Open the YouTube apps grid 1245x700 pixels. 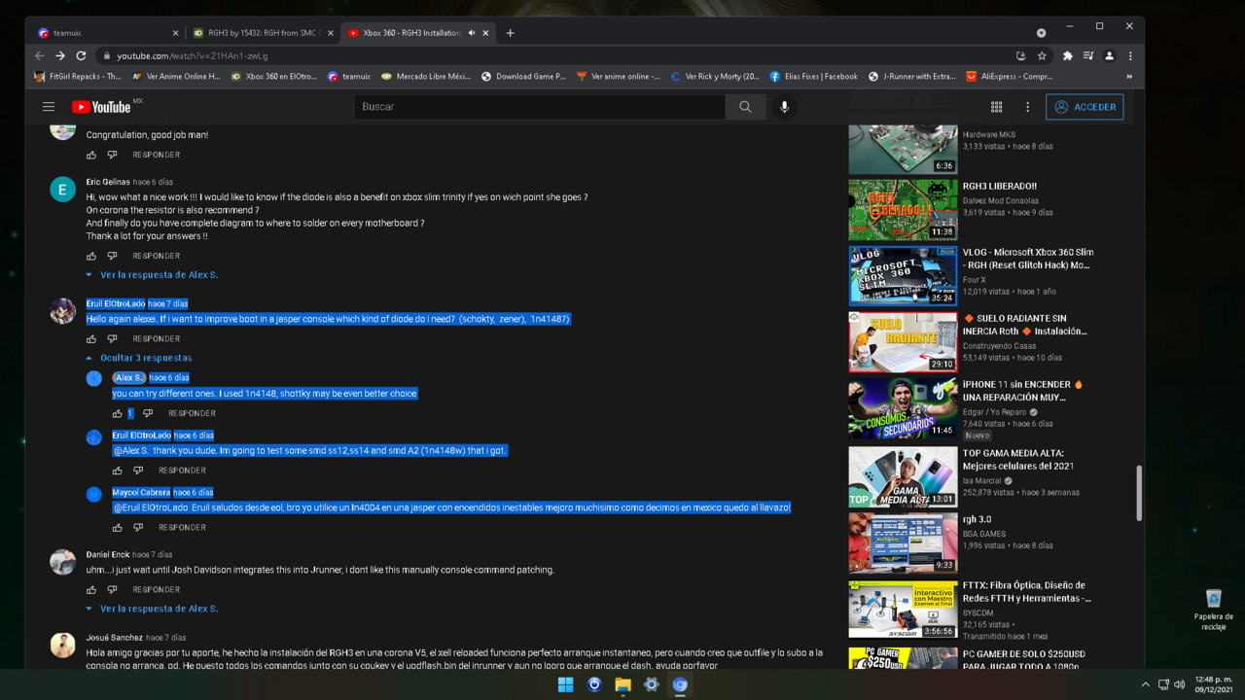[996, 107]
